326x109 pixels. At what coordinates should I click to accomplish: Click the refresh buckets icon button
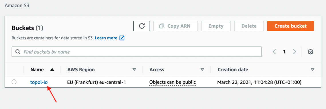[x=142, y=26]
